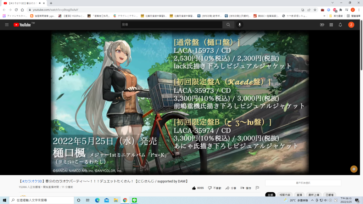Go back to the previous page
The width and height of the screenshot is (363, 204).
pyautogui.click(x=4, y=10)
